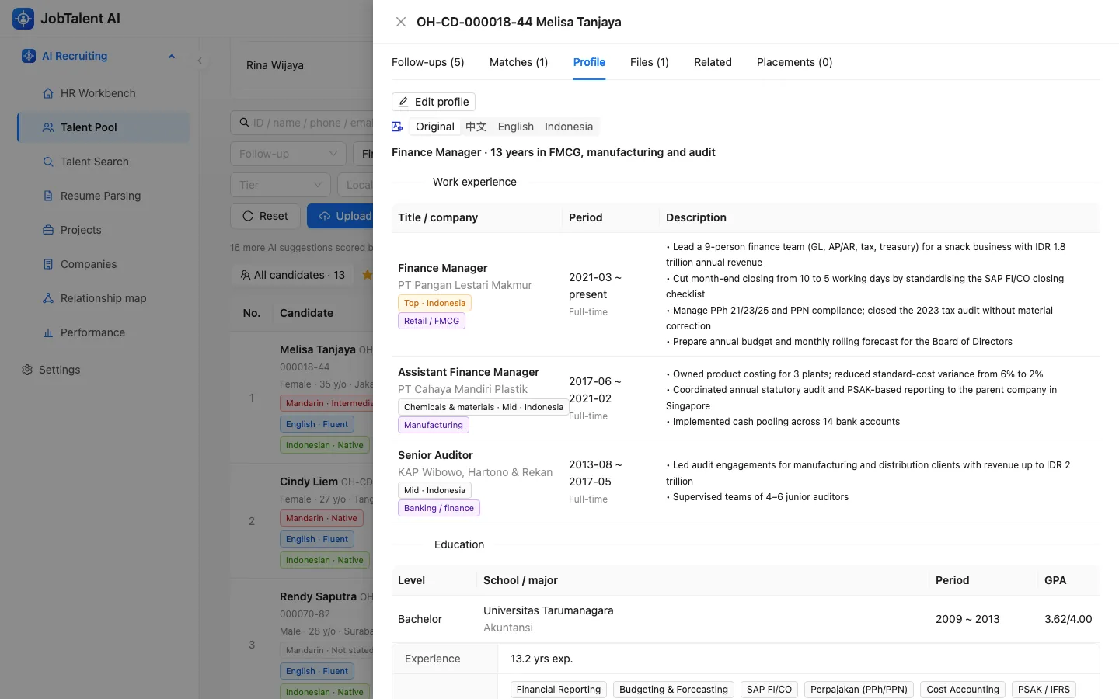The height and width of the screenshot is (699, 1119).
Task: Select the Profile tab
Action: tap(589, 62)
